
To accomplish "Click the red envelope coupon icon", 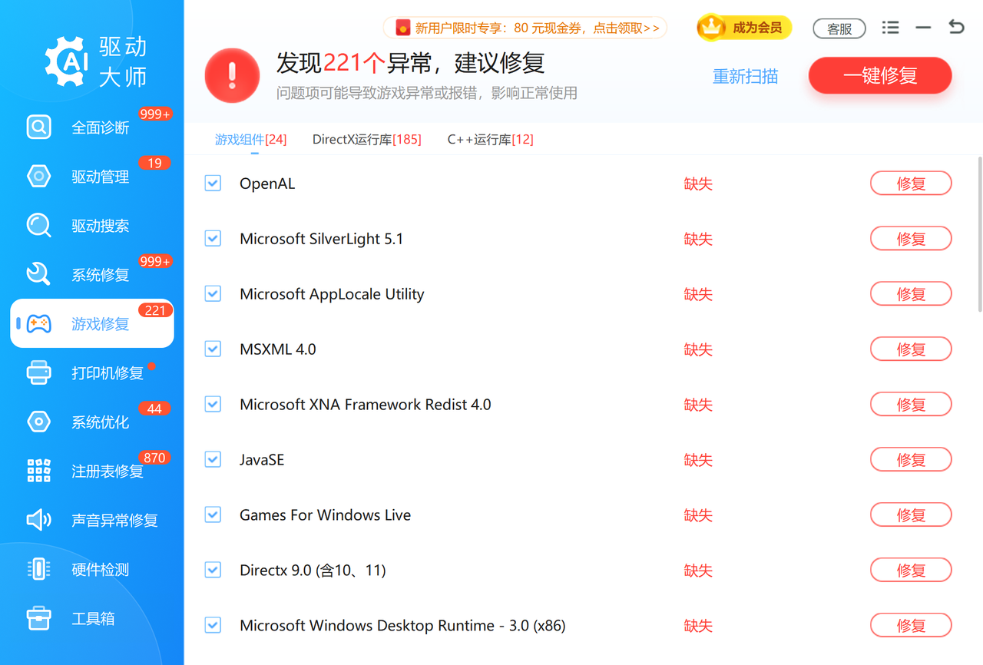I will (x=402, y=28).
